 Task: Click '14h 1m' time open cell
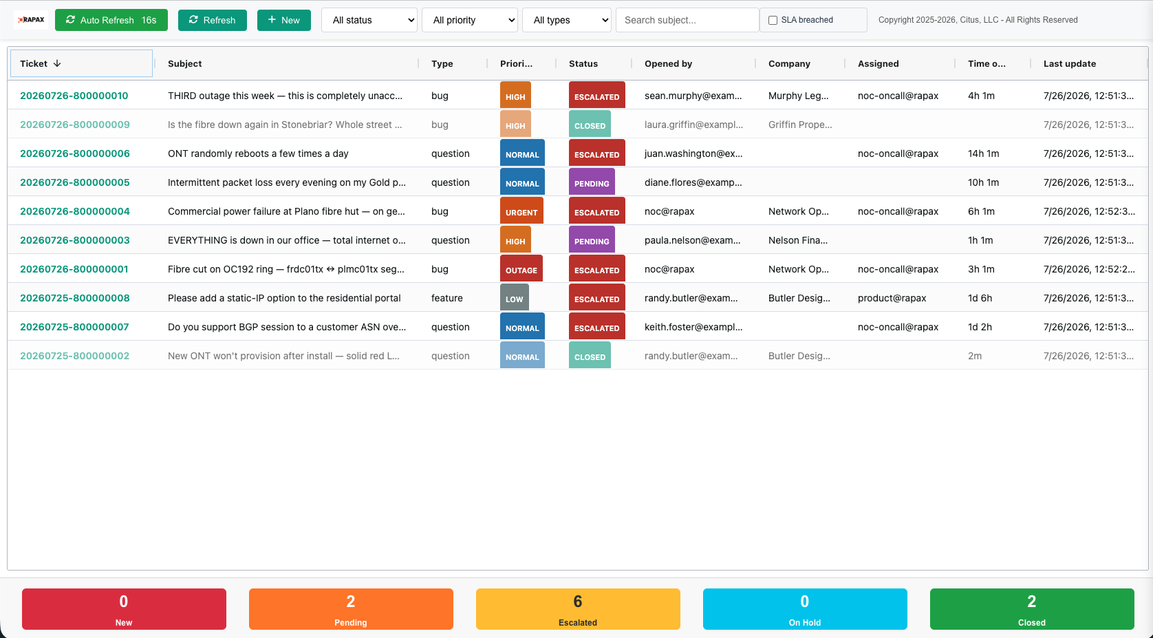pos(983,153)
